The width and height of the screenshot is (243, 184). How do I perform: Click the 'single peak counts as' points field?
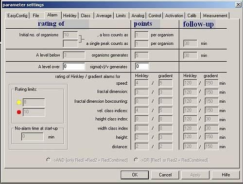pos(141,44)
